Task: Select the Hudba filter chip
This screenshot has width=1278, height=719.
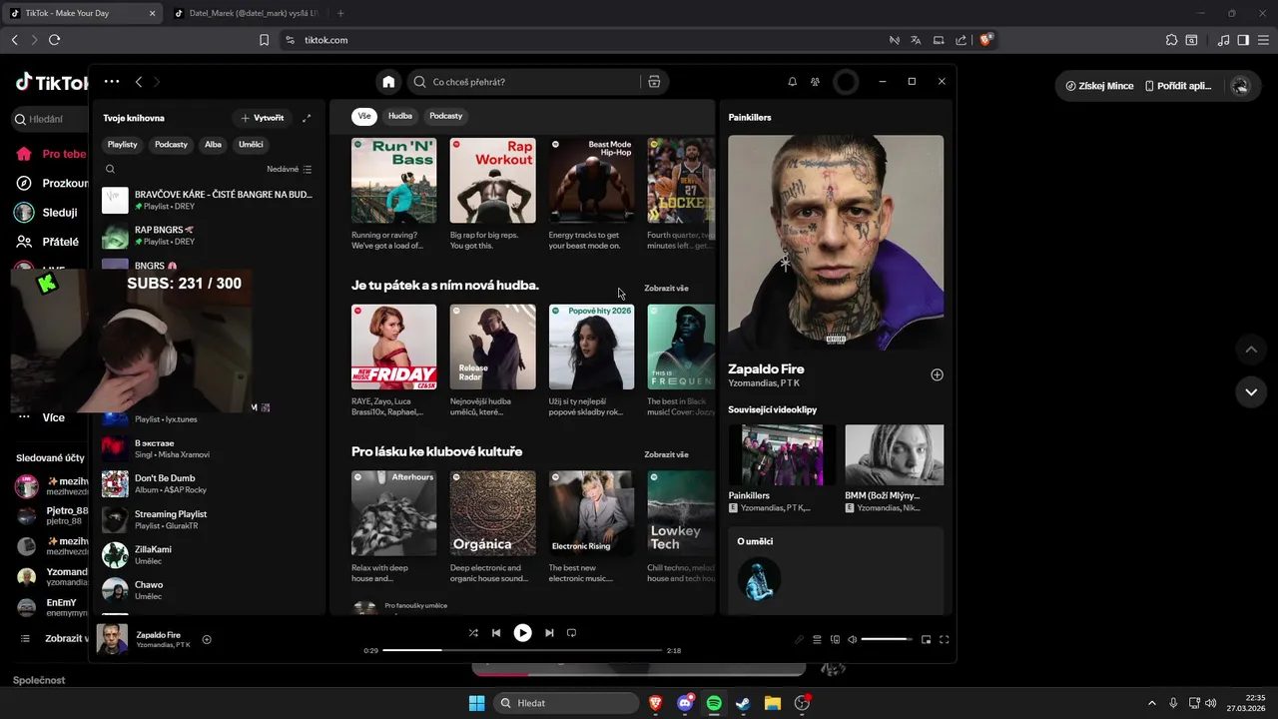Action: [x=400, y=116]
